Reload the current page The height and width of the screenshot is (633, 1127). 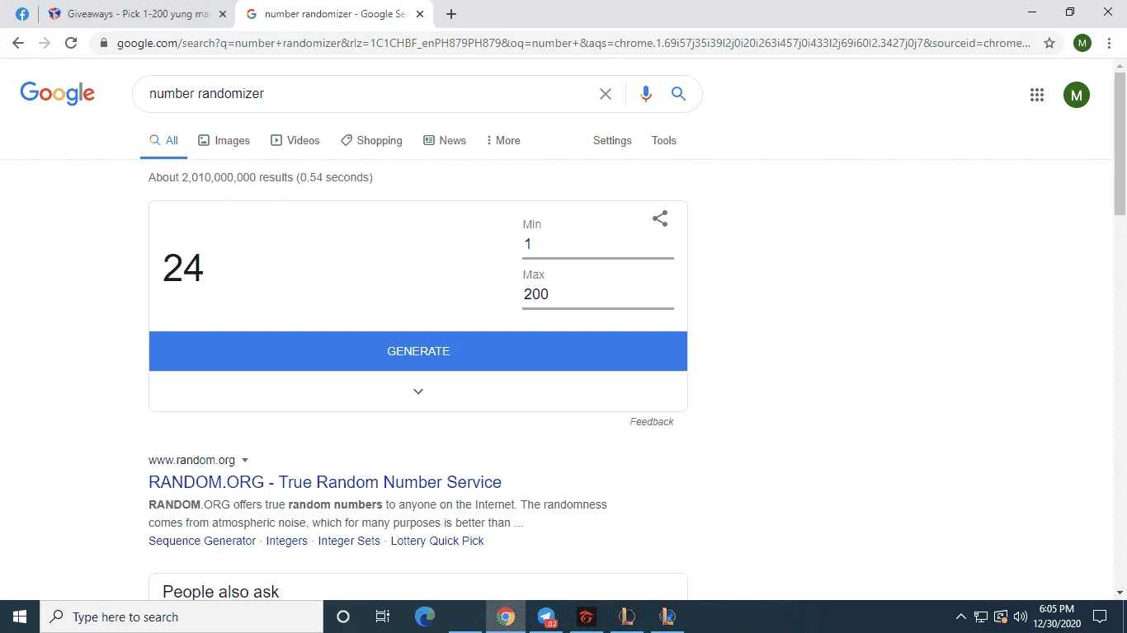(x=71, y=43)
